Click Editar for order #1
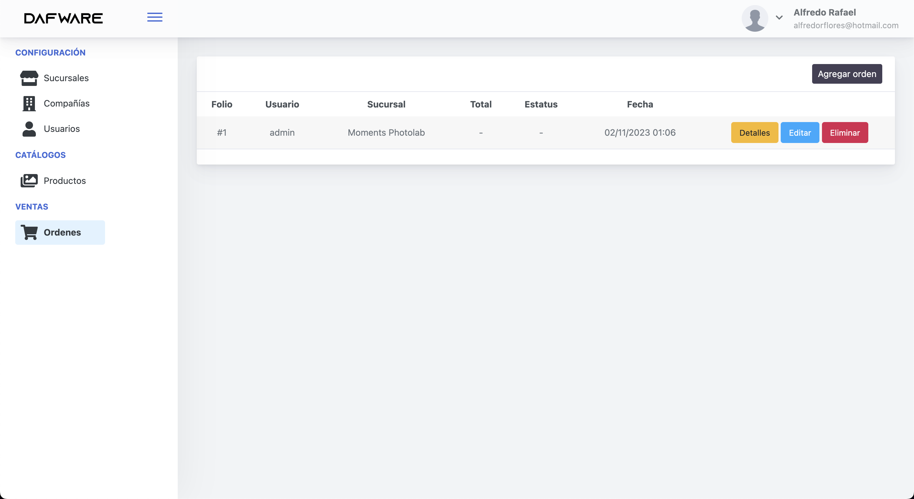This screenshot has height=499, width=914. click(x=799, y=133)
